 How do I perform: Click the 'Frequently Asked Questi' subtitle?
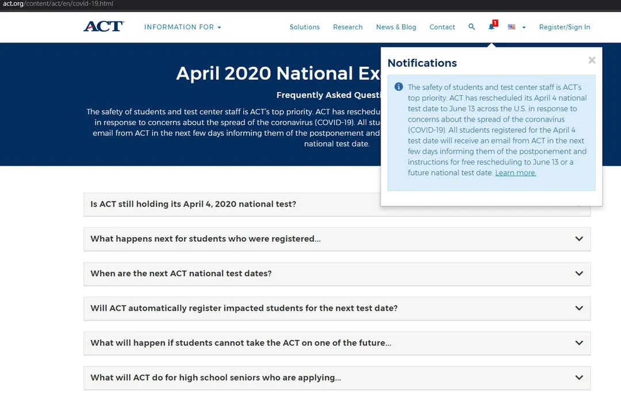[x=328, y=95]
